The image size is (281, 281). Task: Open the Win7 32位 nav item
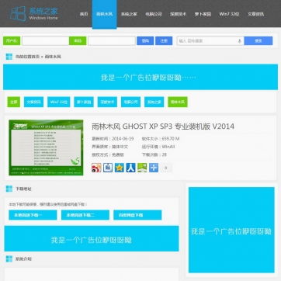pyautogui.click(x=229, y=14)
